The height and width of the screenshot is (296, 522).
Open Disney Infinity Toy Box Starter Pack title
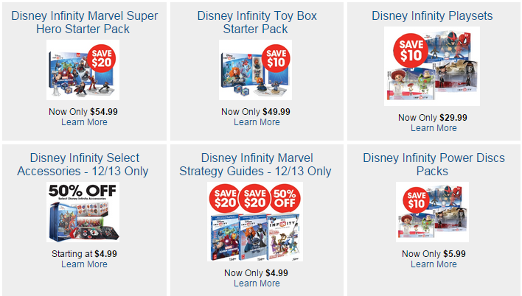(256, 22)
